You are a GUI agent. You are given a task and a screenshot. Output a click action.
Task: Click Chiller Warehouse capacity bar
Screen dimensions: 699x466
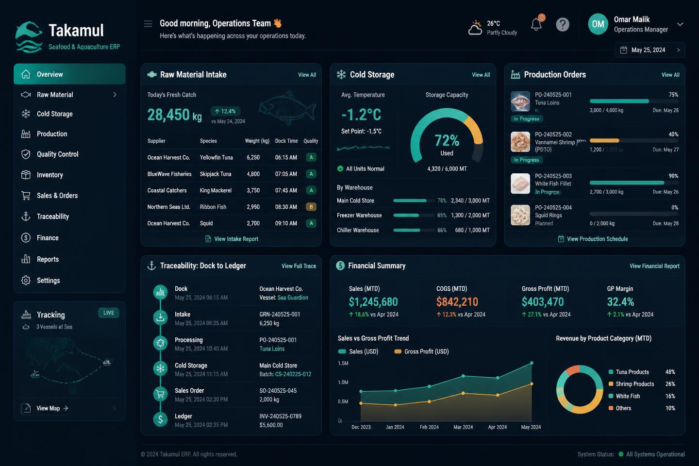click(x=414, y=230)
